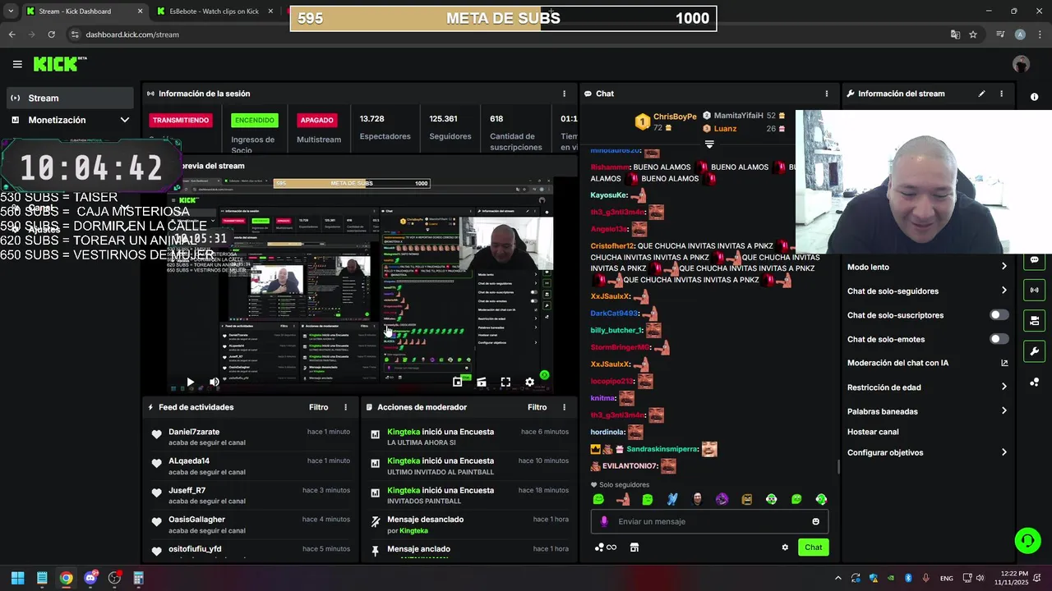Open the wrench tools sidebar icon
1052x591 pixels.
[1034, 351]
